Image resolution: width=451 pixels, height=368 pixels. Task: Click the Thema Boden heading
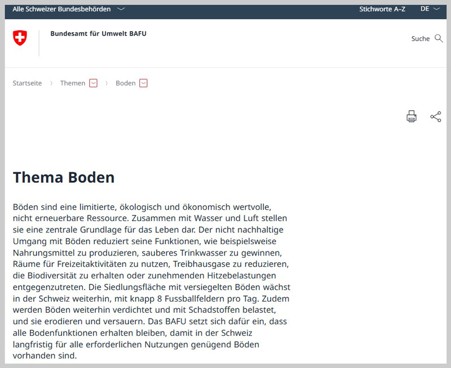[x=64, y=177]
